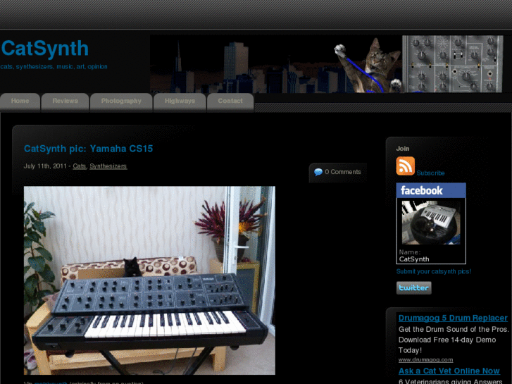The image size is (512, 384).
Task: Click the blue comment bubble icon
Action: point(318,172)
